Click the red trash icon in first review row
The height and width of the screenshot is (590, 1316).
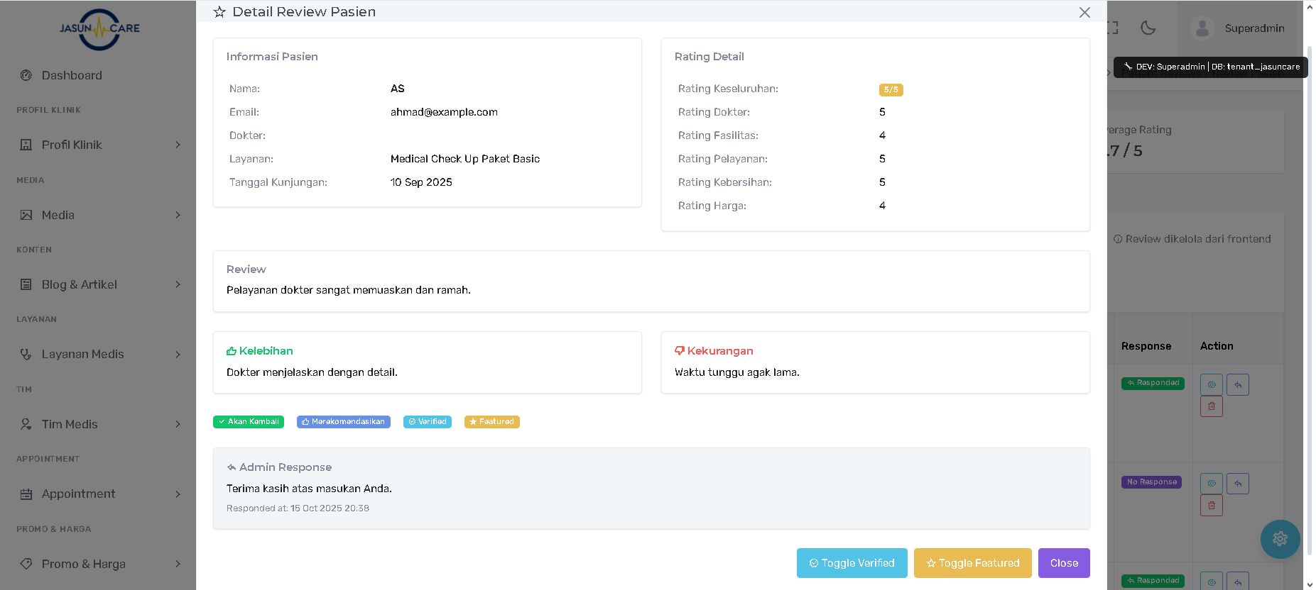point(1212,406)
